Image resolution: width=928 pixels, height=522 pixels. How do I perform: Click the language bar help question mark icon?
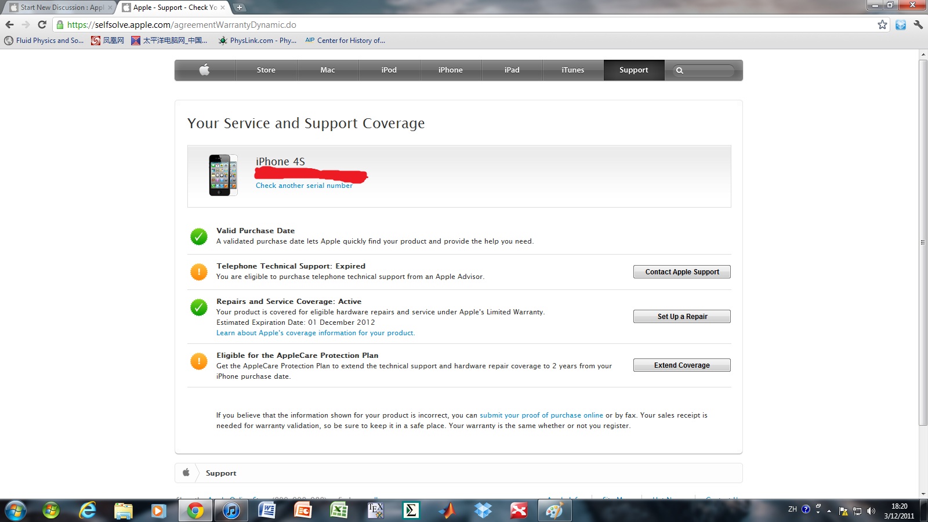(806, 509)
